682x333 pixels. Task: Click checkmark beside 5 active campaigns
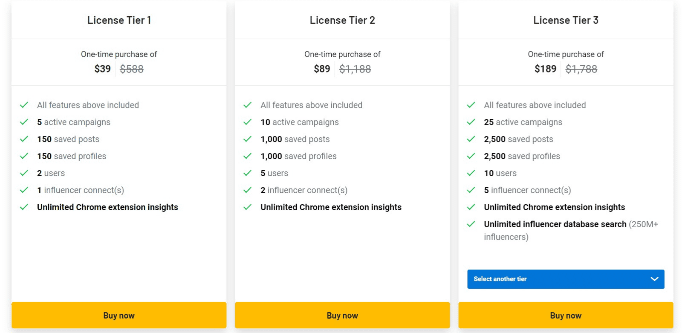point(24,122)
